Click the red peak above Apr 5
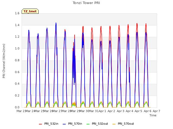This screenshot has width=173, height=129. pos(137,24)
